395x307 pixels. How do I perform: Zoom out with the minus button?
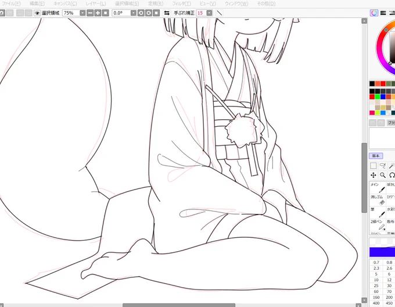point(90,13)
